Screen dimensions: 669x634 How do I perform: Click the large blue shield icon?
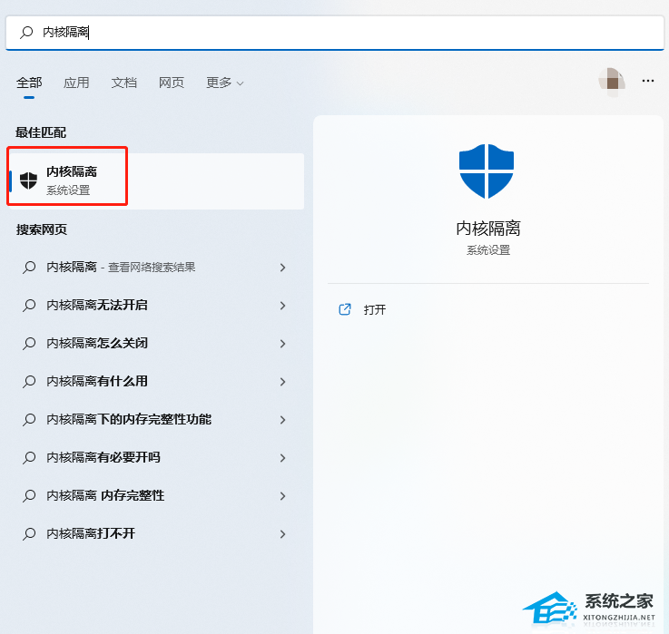tap(487, 171)
